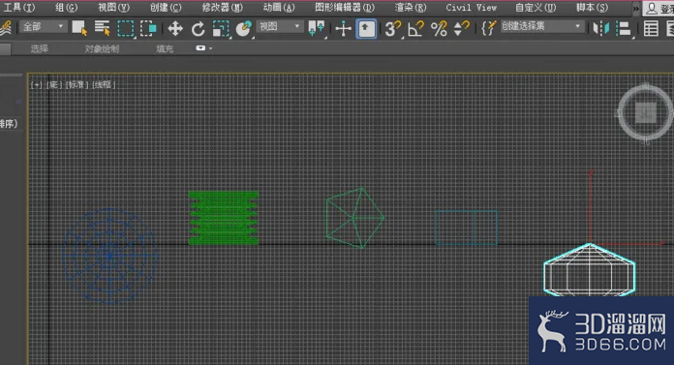Viewport: 674px width, 365px height.
Task: Click the 登录 sign-in button
Action: (659, 9)
